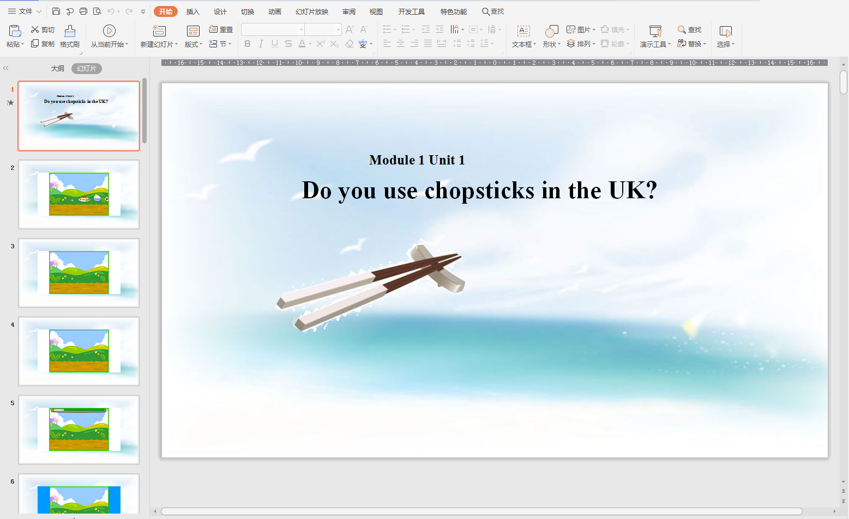This screenshot has width=849, height=519.
Task: Click the Undo arrow icon
Action: tap(111, 11)
